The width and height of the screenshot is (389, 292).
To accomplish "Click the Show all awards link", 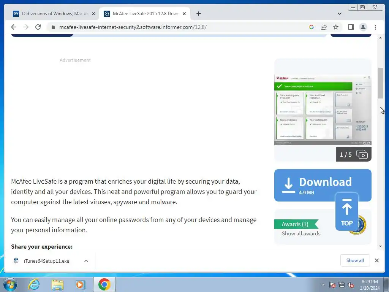I will [x=301, y=233].
